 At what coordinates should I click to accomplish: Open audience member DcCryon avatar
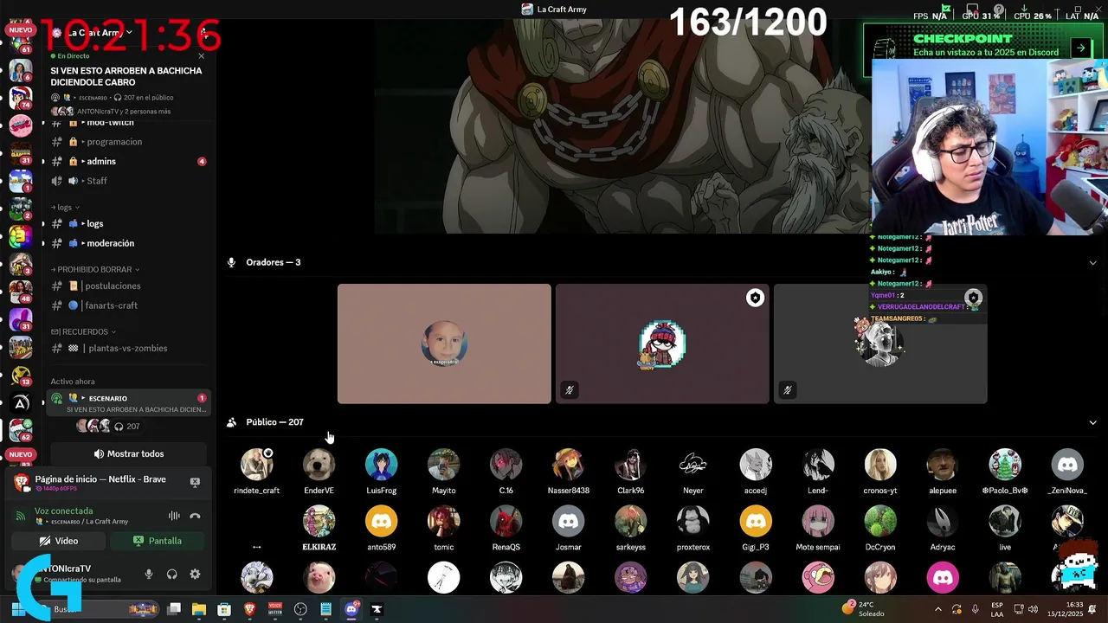879,522
